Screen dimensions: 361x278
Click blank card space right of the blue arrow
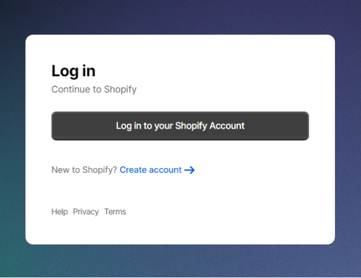(x=262, y=170)
